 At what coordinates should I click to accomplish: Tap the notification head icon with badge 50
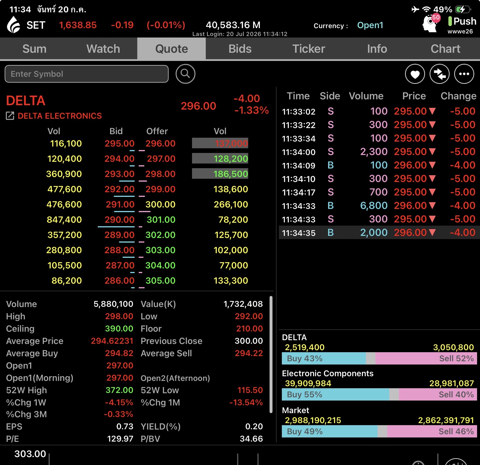(x=431, y=23)
